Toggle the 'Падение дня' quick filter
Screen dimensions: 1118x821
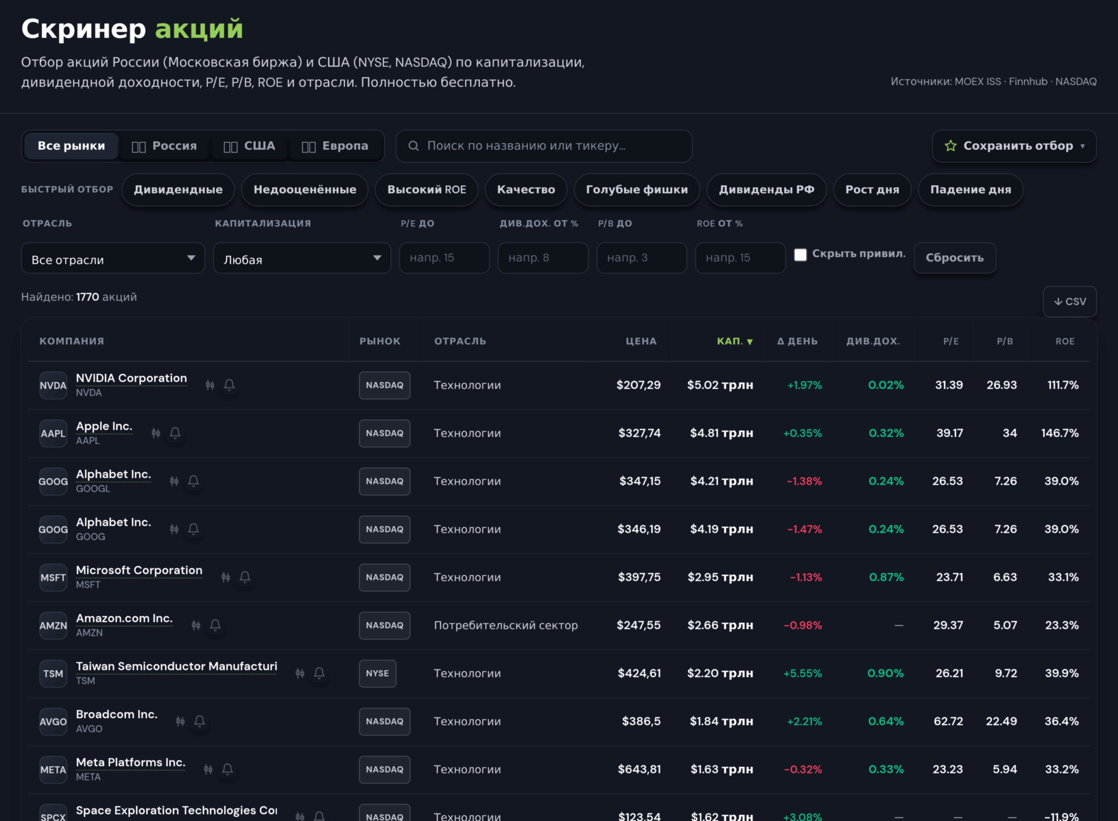[x=970, y=189]
